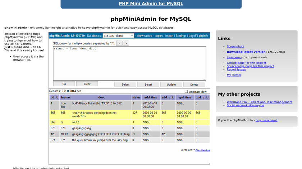Screen dimensions: 302x169
Task: Click the 'MEH!' iname cell
Action: coord(65,134)
